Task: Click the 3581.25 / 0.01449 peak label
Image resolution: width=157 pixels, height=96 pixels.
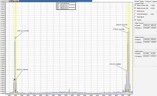Action: tap(23, 31)
